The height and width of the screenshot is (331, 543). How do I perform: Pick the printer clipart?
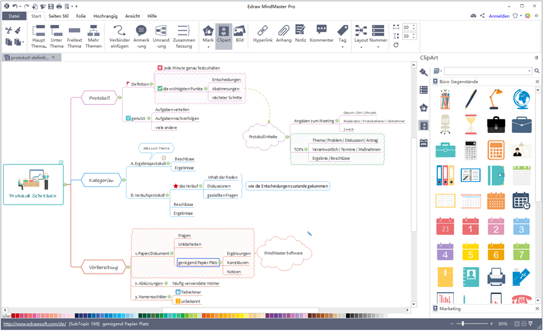[496, 277]
